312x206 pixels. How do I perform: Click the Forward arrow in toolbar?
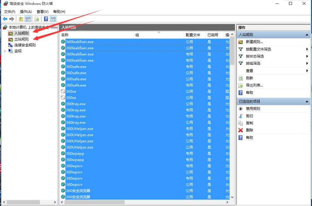pyautogui.click(x=12, y=19)
